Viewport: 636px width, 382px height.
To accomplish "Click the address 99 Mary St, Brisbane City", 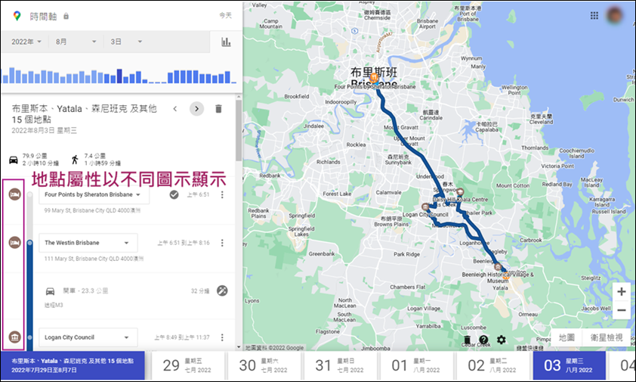I will (x=92, y=210).
